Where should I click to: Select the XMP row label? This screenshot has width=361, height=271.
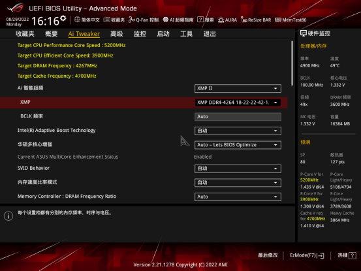[25, 102]
